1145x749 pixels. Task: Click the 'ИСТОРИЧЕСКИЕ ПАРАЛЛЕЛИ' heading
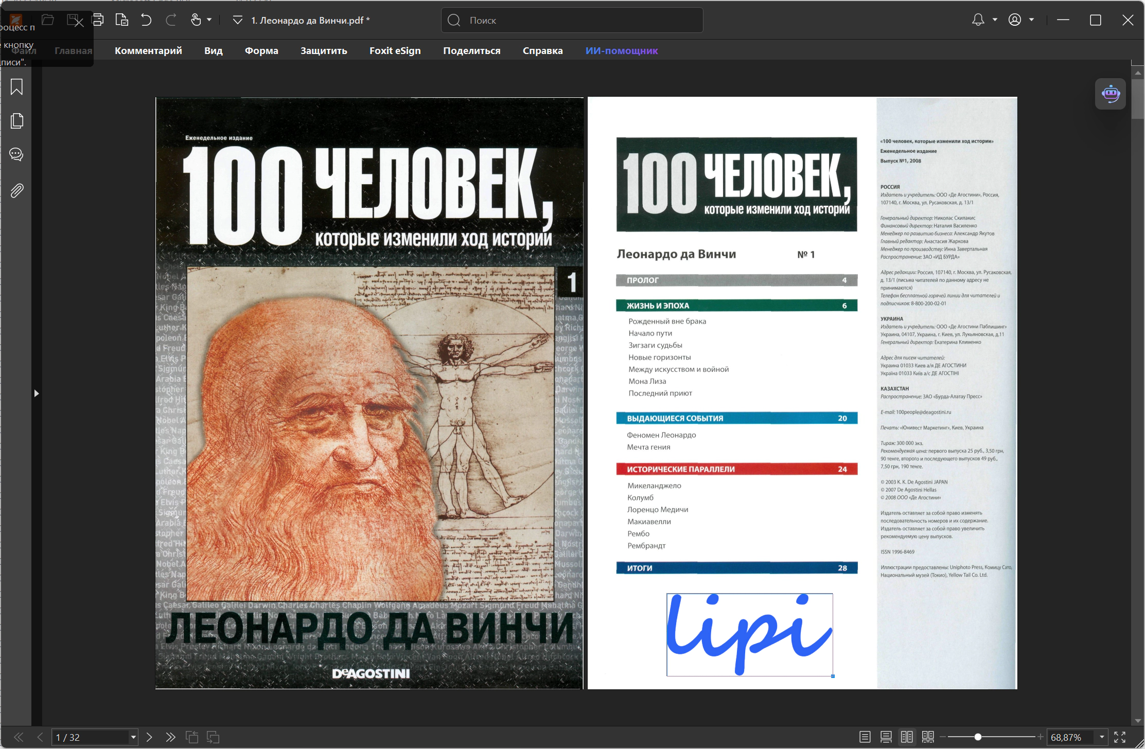click(x=680, y=469)
